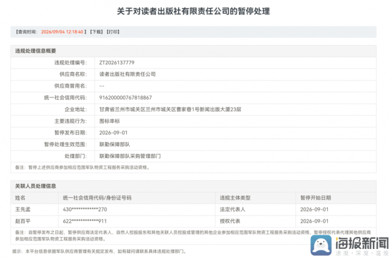
Task: Click the 关联人员处理信息 section header
Action: tap(35, 186)
